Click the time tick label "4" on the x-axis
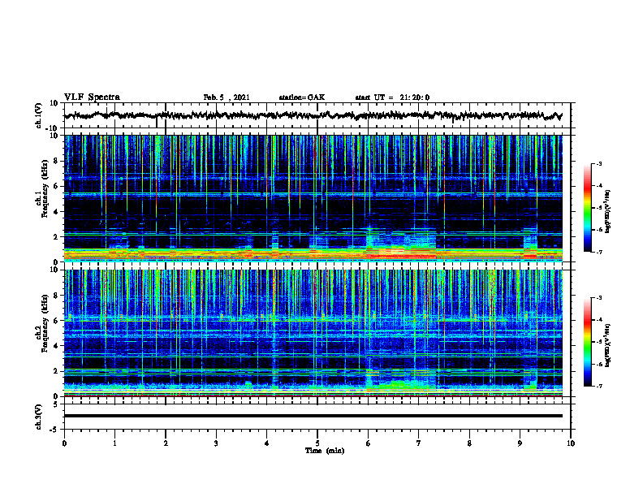The width and height of the screenshot is (643, 497). [x=267, y=443]
